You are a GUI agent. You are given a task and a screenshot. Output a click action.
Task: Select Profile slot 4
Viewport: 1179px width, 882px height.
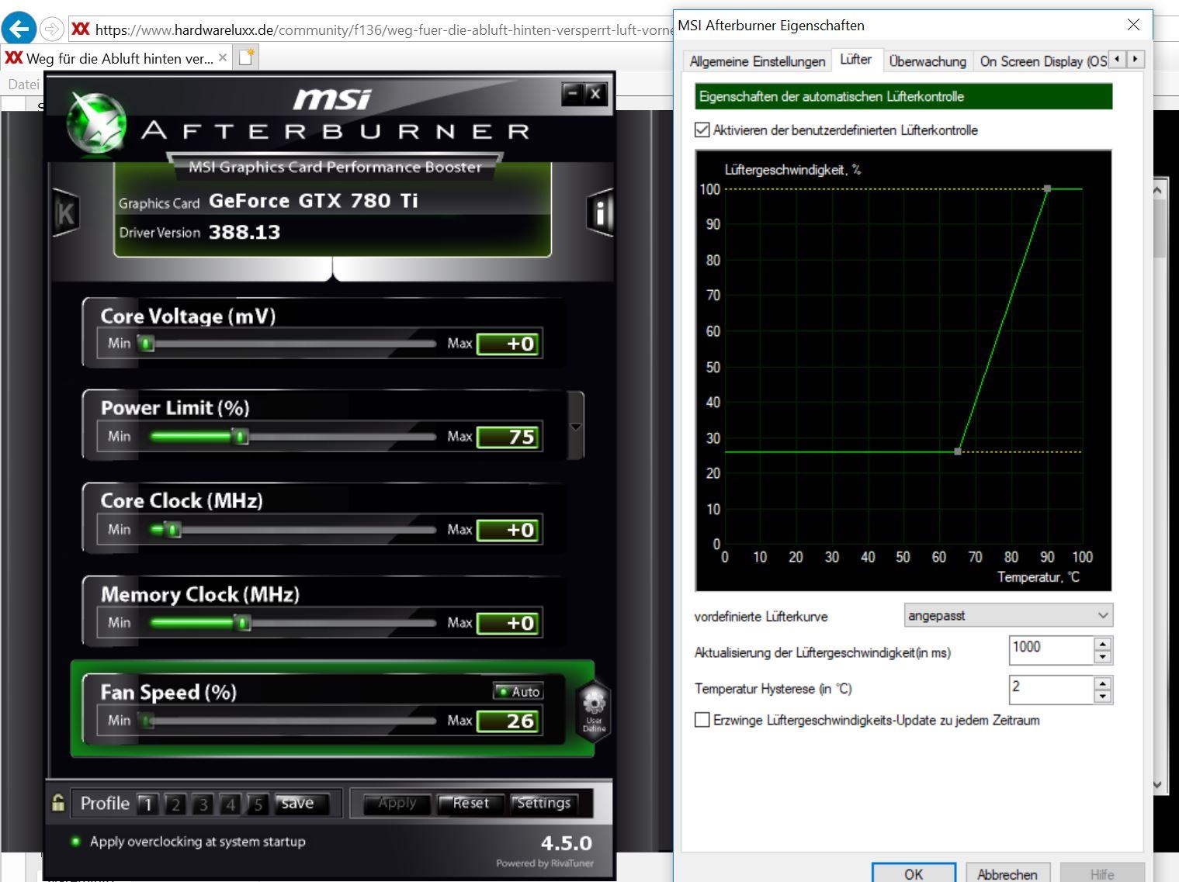click(231, 804)
